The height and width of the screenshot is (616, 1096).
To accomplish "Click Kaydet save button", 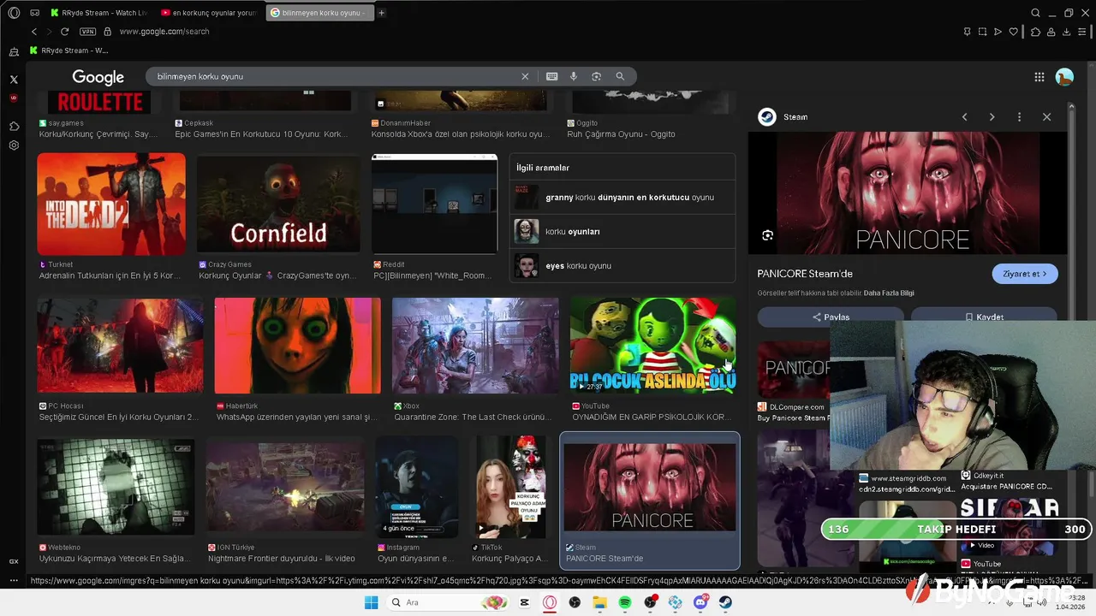I will [x=985, y=317].
